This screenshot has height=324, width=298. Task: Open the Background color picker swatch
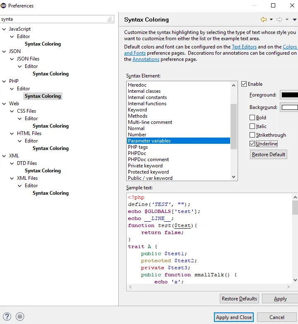point(289,107)
